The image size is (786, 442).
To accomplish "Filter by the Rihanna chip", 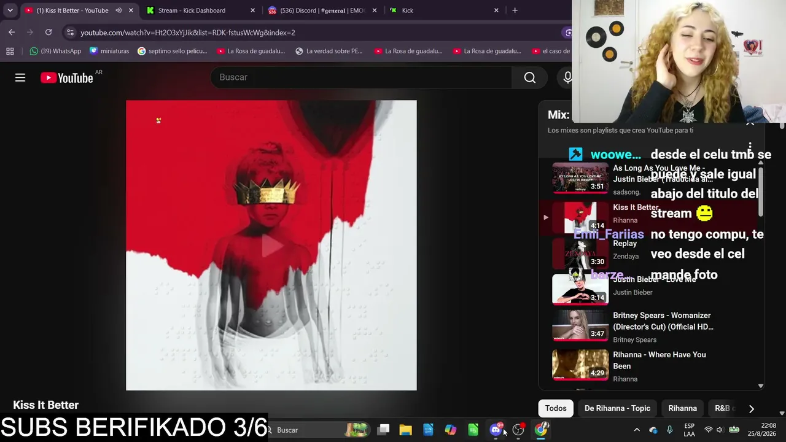I will pyautogui.click(x=682, y=408).
